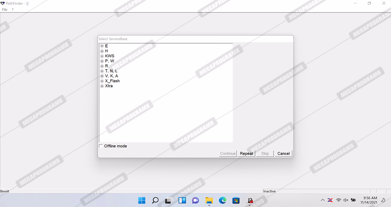
Task: Expand the E tree node
Action: pos(102,46)
